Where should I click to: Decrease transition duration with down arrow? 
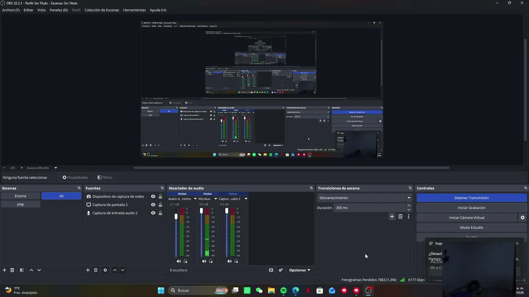coord(409,210)
